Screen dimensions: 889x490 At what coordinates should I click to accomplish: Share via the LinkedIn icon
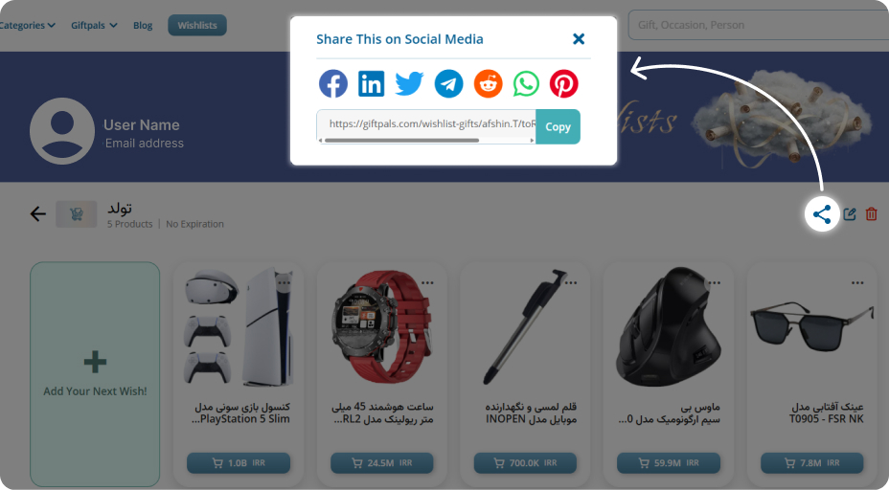[x=372, y=84]
